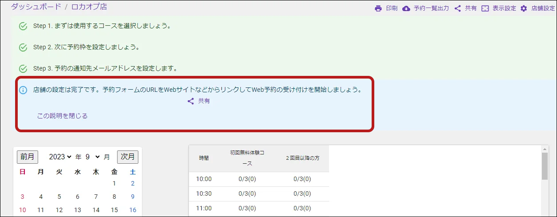Viewport: 557px width, 217px height.
Task: Select September 11 on the calendar
Action: click(x=41, y=210)
